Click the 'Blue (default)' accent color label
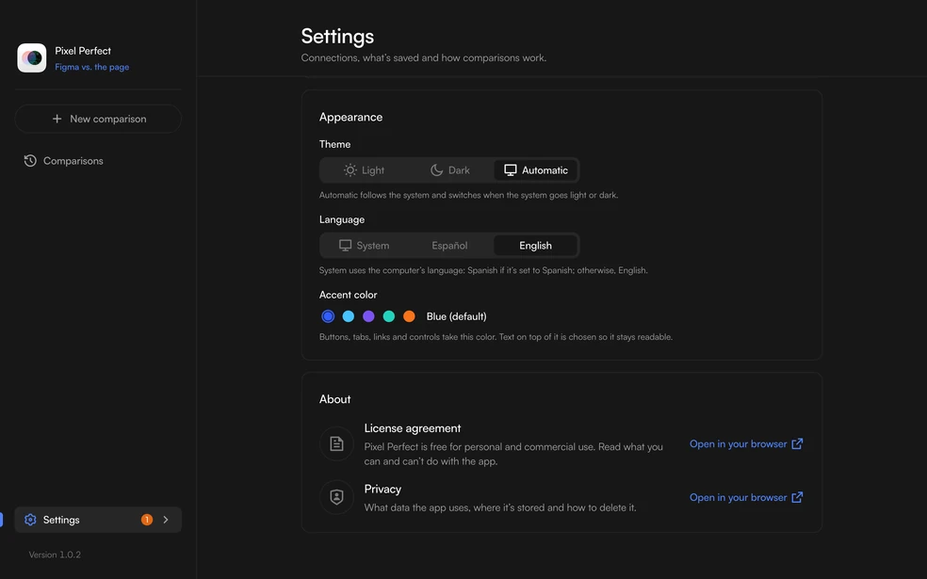 (456, 316)
